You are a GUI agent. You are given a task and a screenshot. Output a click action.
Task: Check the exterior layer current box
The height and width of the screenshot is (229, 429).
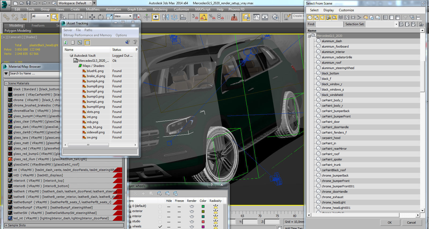tap(160, 212)
